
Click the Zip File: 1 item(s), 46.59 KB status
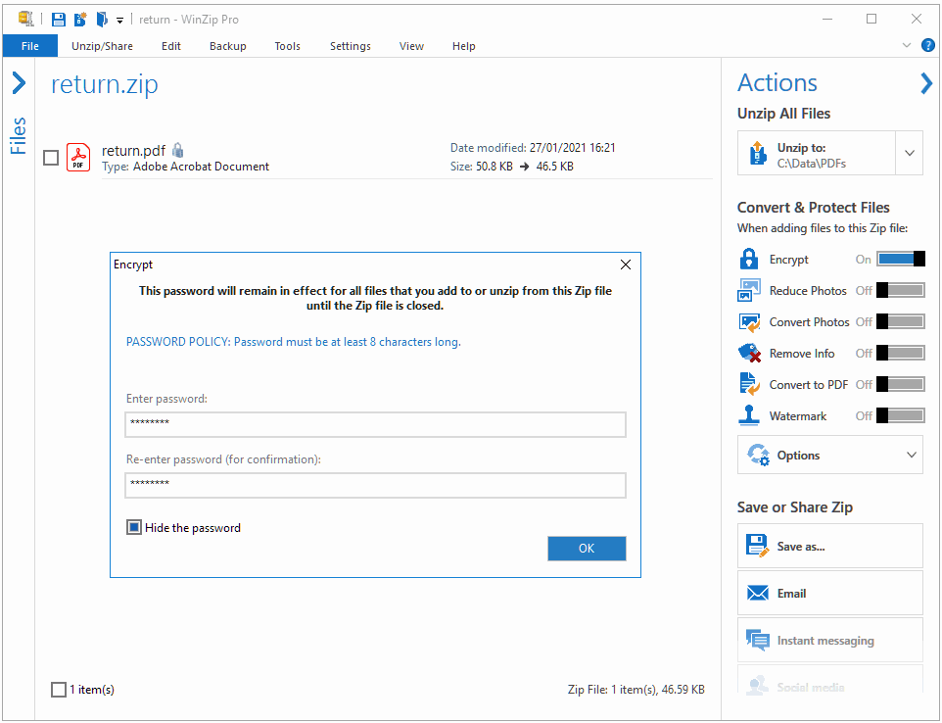coord(636,690)
